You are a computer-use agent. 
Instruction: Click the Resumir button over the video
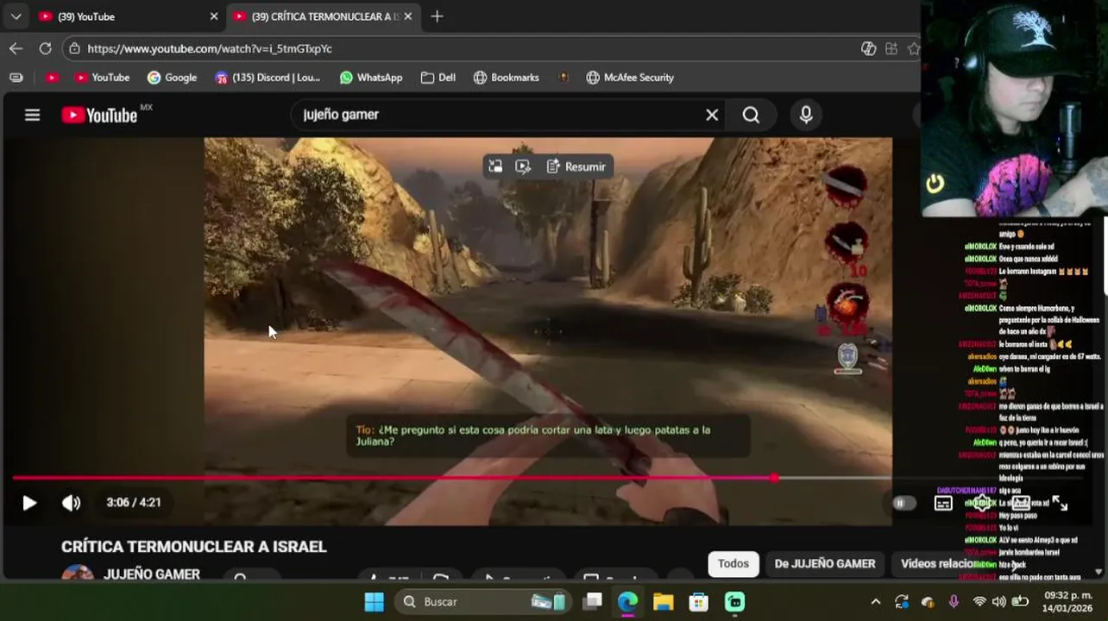click(x=576, y=166)
